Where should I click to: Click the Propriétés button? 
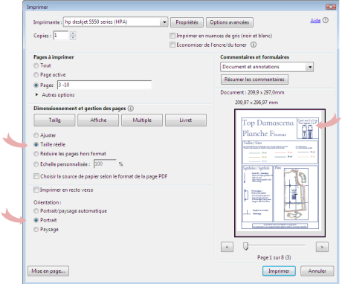click(x=187, y=22)
